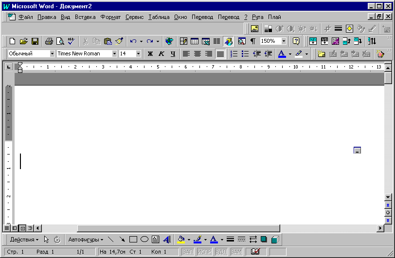Image resolution: width=395 pixels, height=258 pixels.
Task: Toggle bulleted list
Action: (x=245, y=53)
